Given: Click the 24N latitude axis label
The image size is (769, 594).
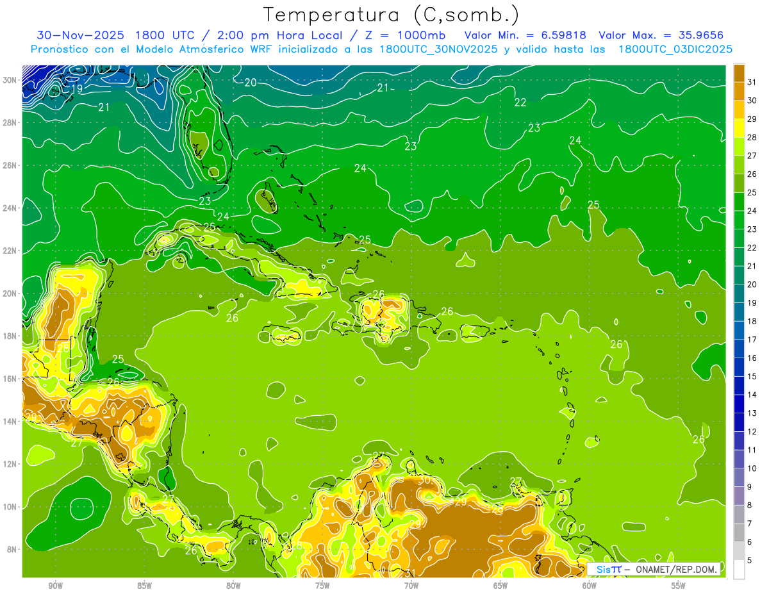Looking at the screenshot, I should [10, 208].
